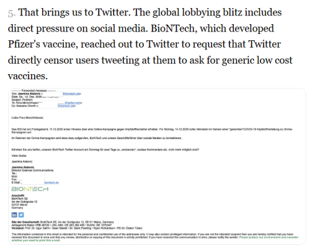Click the LinkedIn icon in email signature
This screenshot has height=251, width=310.
[14, 215]
